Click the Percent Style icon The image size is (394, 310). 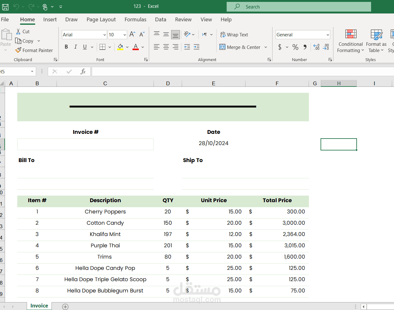click(x=295, y=47)
